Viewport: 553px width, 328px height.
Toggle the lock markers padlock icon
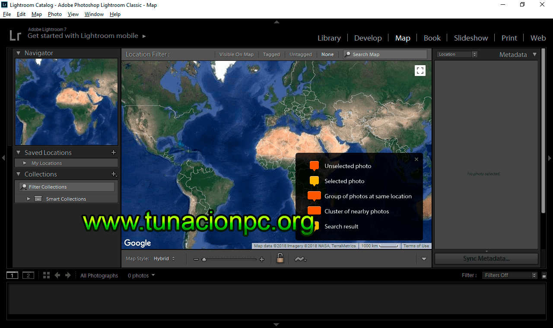(280, 259)
